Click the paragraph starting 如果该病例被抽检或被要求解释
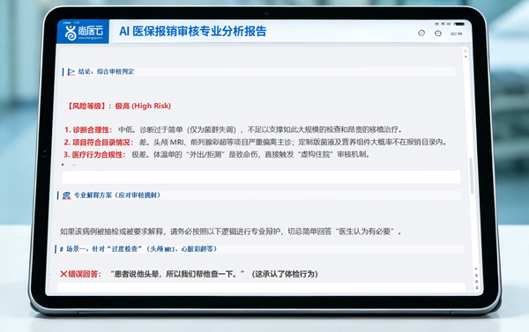Viewport: 529px width, 332px height. click(x=230, y=232)
